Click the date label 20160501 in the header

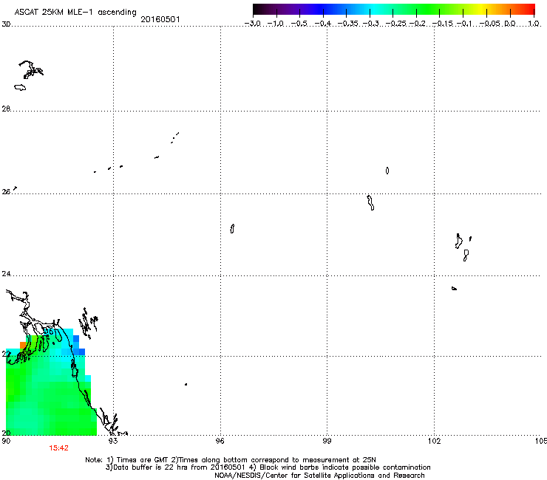click(160, 19)
